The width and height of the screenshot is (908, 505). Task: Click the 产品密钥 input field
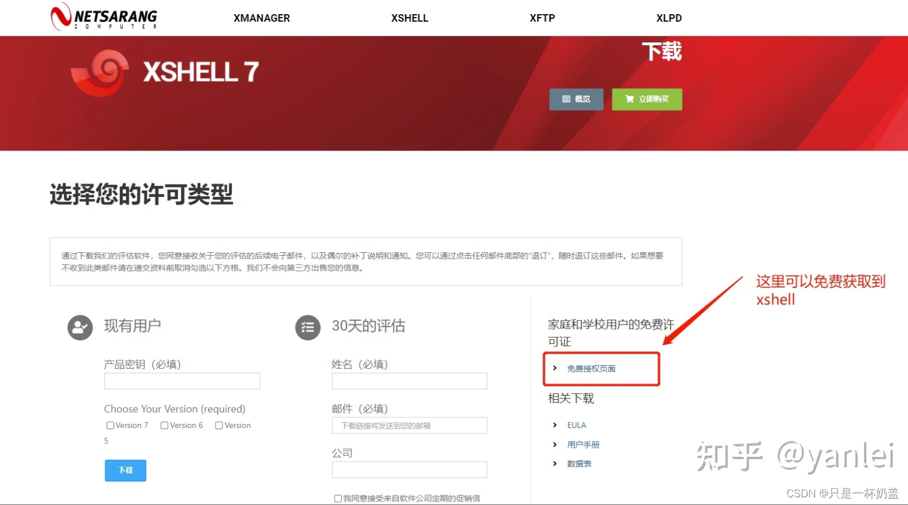[x=181, y=381]
